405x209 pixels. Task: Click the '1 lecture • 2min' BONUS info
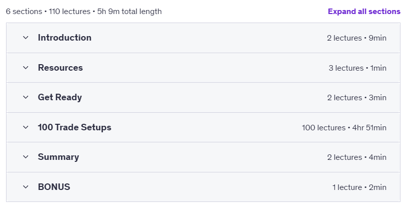(x=359, y=187)
